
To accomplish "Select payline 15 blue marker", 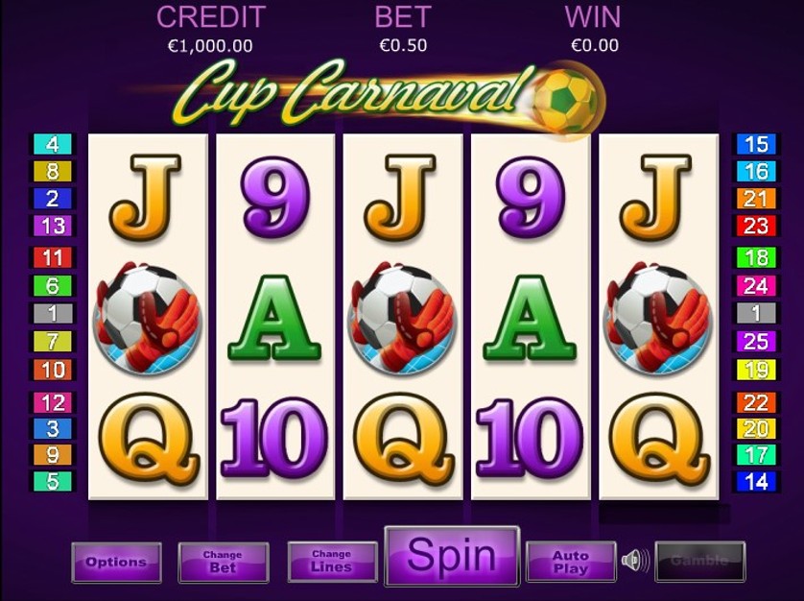I will pos(756,145).
